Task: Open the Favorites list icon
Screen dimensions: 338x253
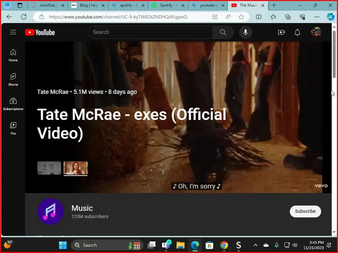Action: click(x=273, y=17)
